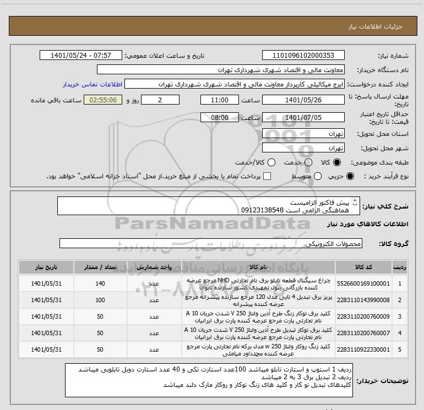Screen dimensions: 424x410
Task: Click the quantity 140 cell
Action: (x=100, y=283)
